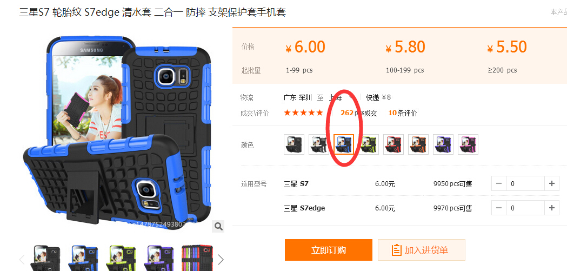
Task: Show previous thumbnails with left arrow
Action: pyautogui.click(x=22, y=260)
